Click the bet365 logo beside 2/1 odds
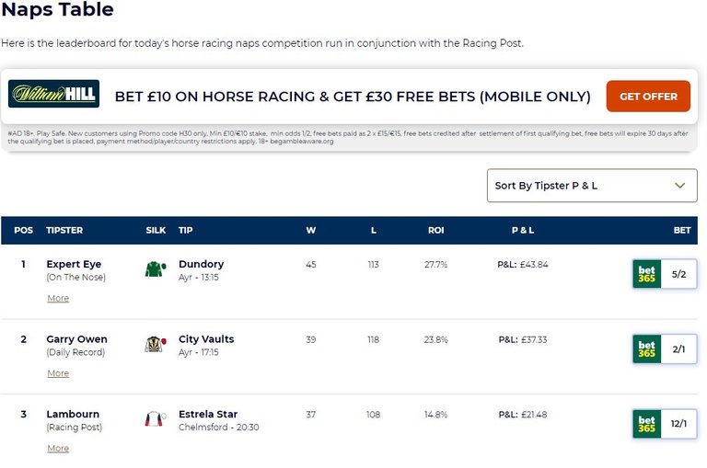The width and height of the screenshot is (707, 468). pos(646,348)
